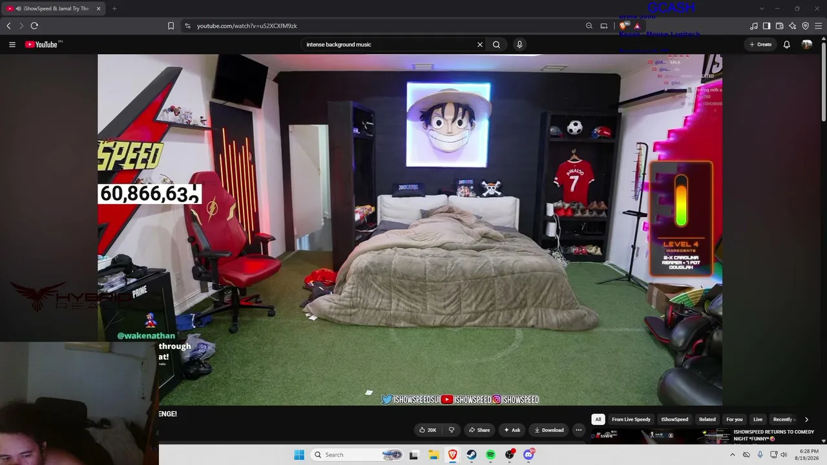The height and width of the screenshot is (465, 827).
Task: Like the video with 20K likes
Action: (x=427, y=430)
